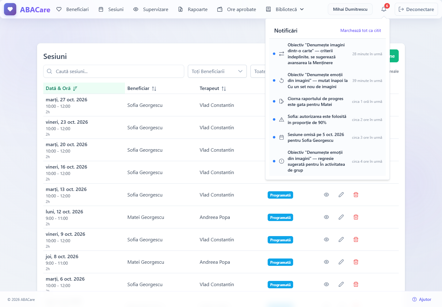View the 8 oct. 2026 session details
The width and height of the screenshot is (442, 307).
(326, 262)
